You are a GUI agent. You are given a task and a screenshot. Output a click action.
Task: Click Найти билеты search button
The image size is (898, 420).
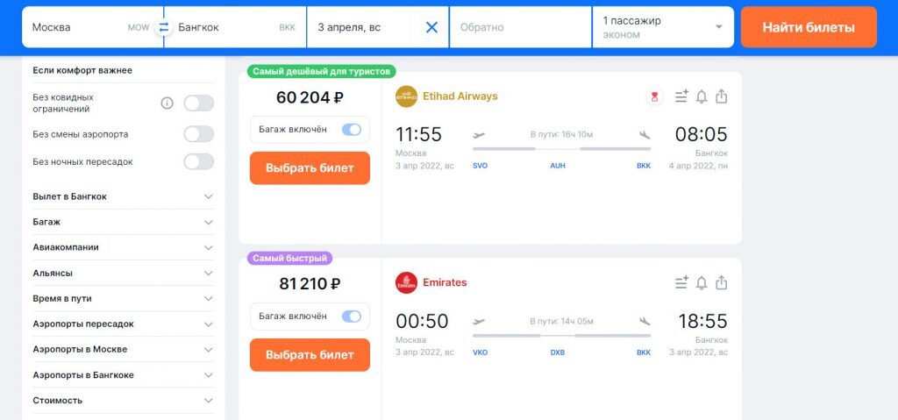[x=808, y=27]
